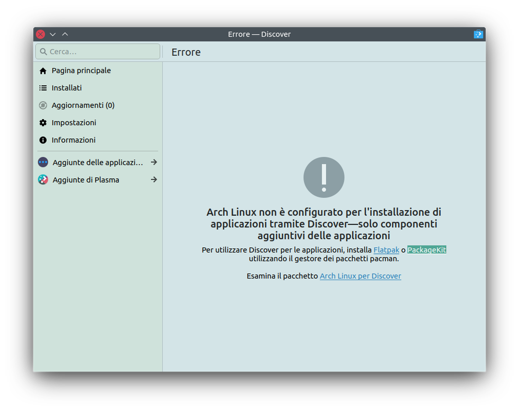Maximize window with up chevron button
Viewport: 519px width, 411px height.
(65, 34)
